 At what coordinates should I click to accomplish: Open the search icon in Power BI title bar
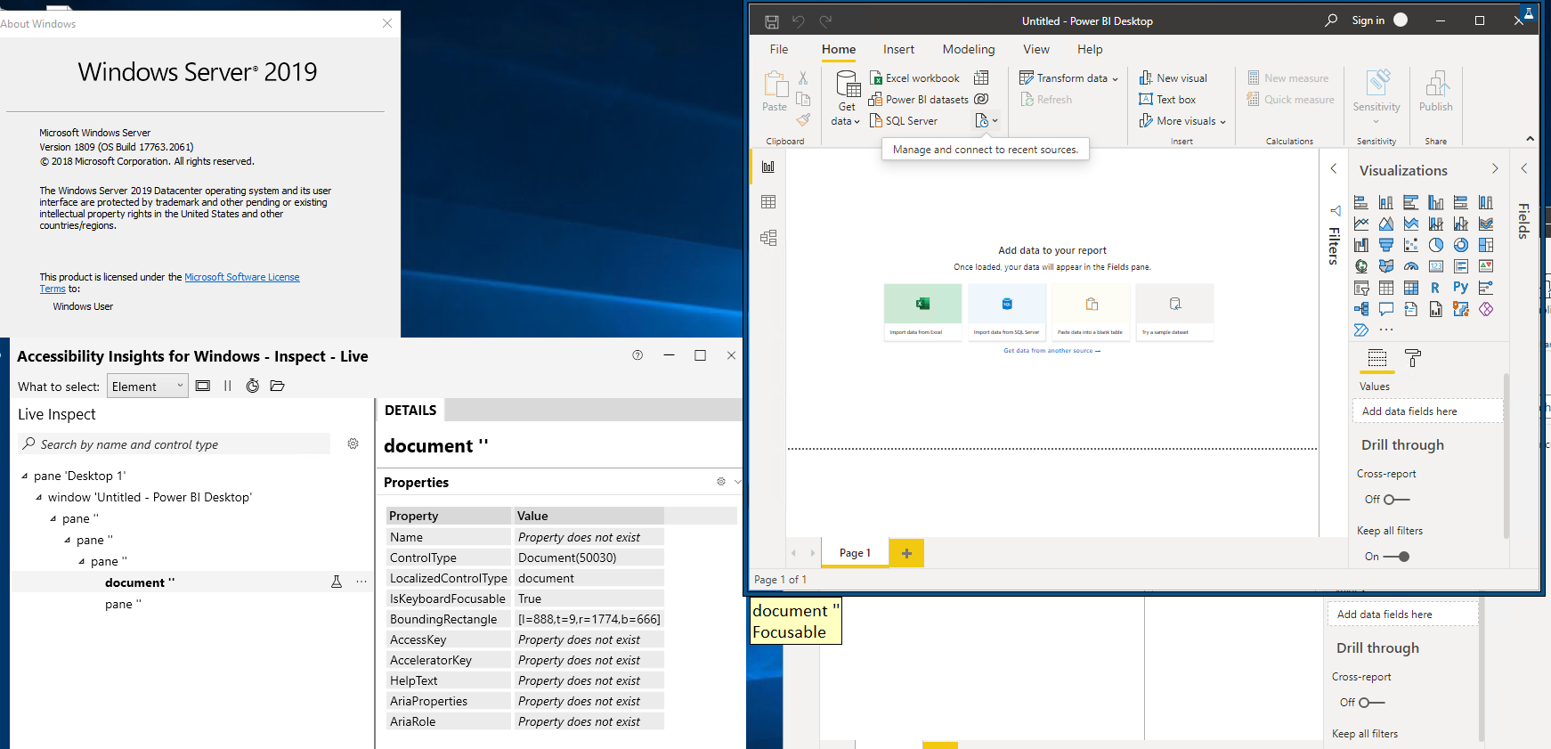tap(1331, 20)
